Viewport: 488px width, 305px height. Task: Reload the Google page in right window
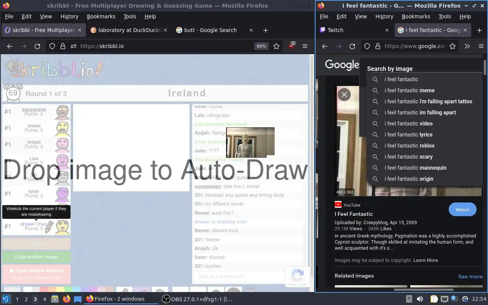(x=352, y=46)
